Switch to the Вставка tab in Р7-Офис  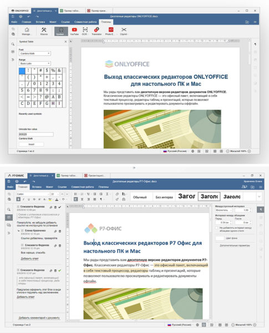pos(37,187)
